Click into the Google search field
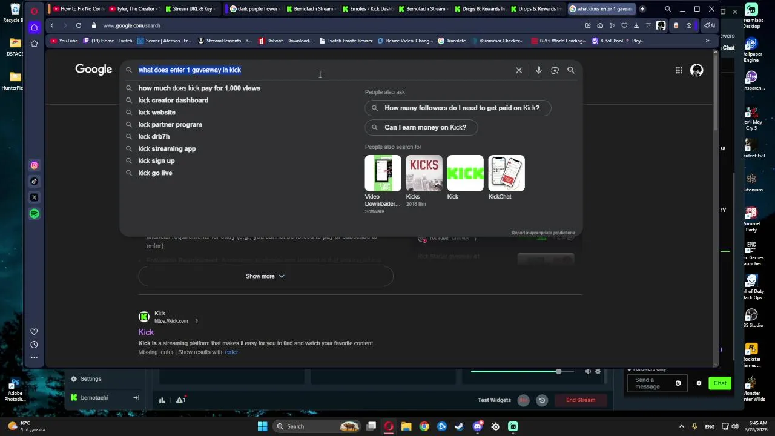The image size is (775, 436). [x=321, y=70]
